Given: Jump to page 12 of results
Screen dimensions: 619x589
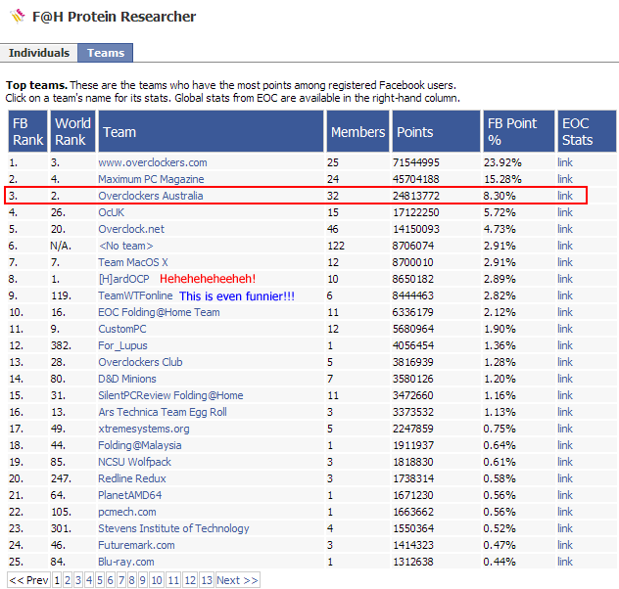Looking at the screenshot, I should (x=190, y=580).
